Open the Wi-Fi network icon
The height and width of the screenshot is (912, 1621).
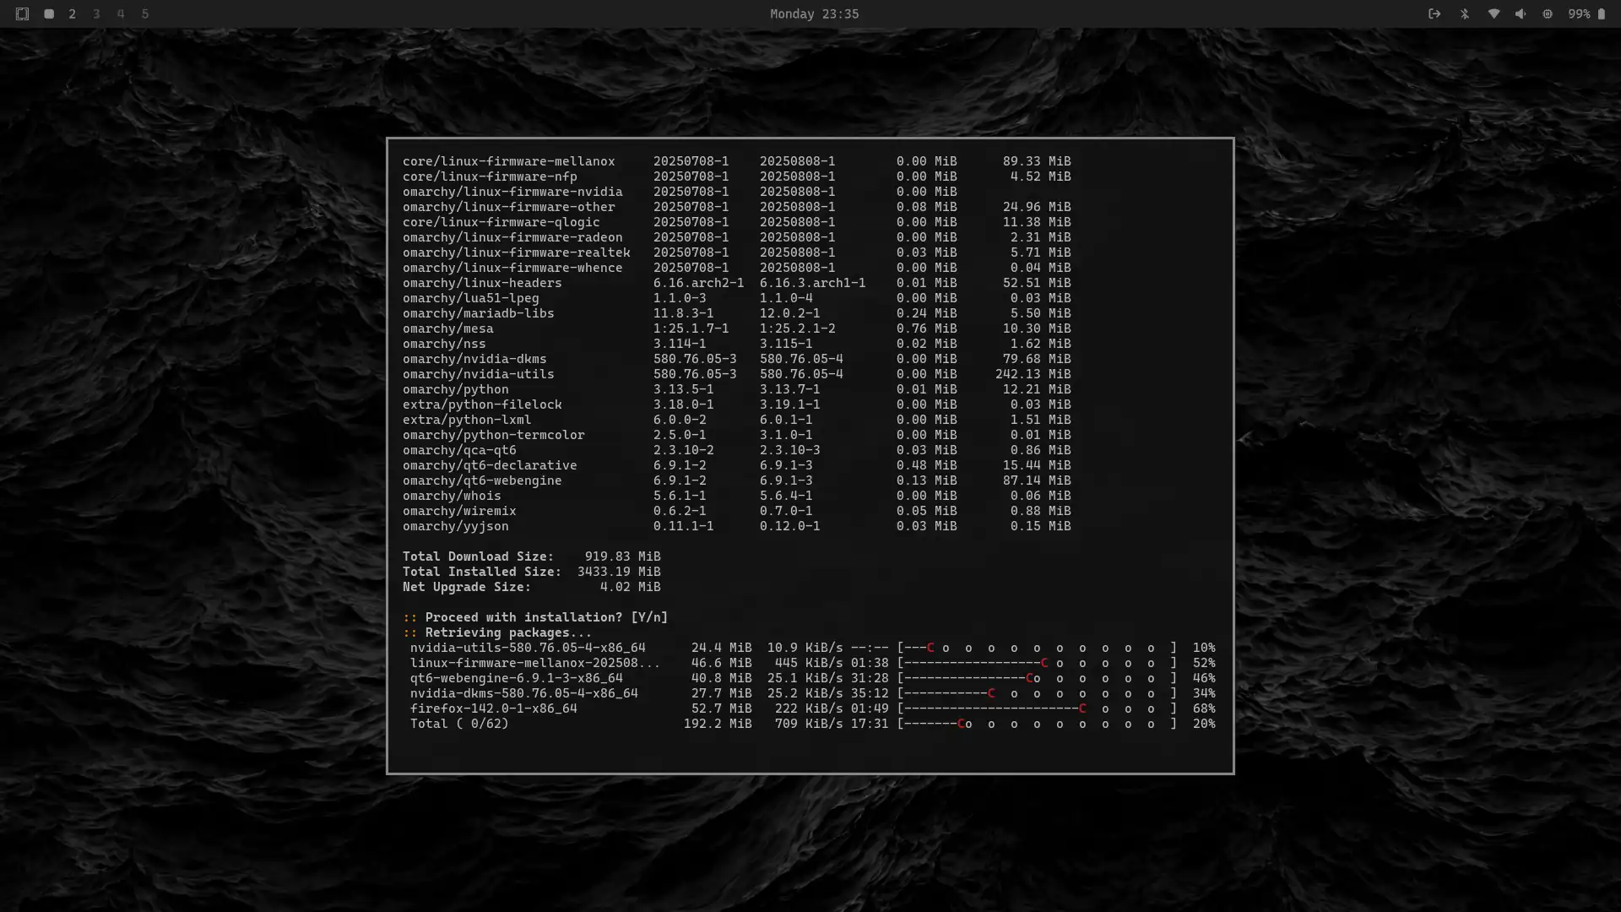(x=1494, y=14)
